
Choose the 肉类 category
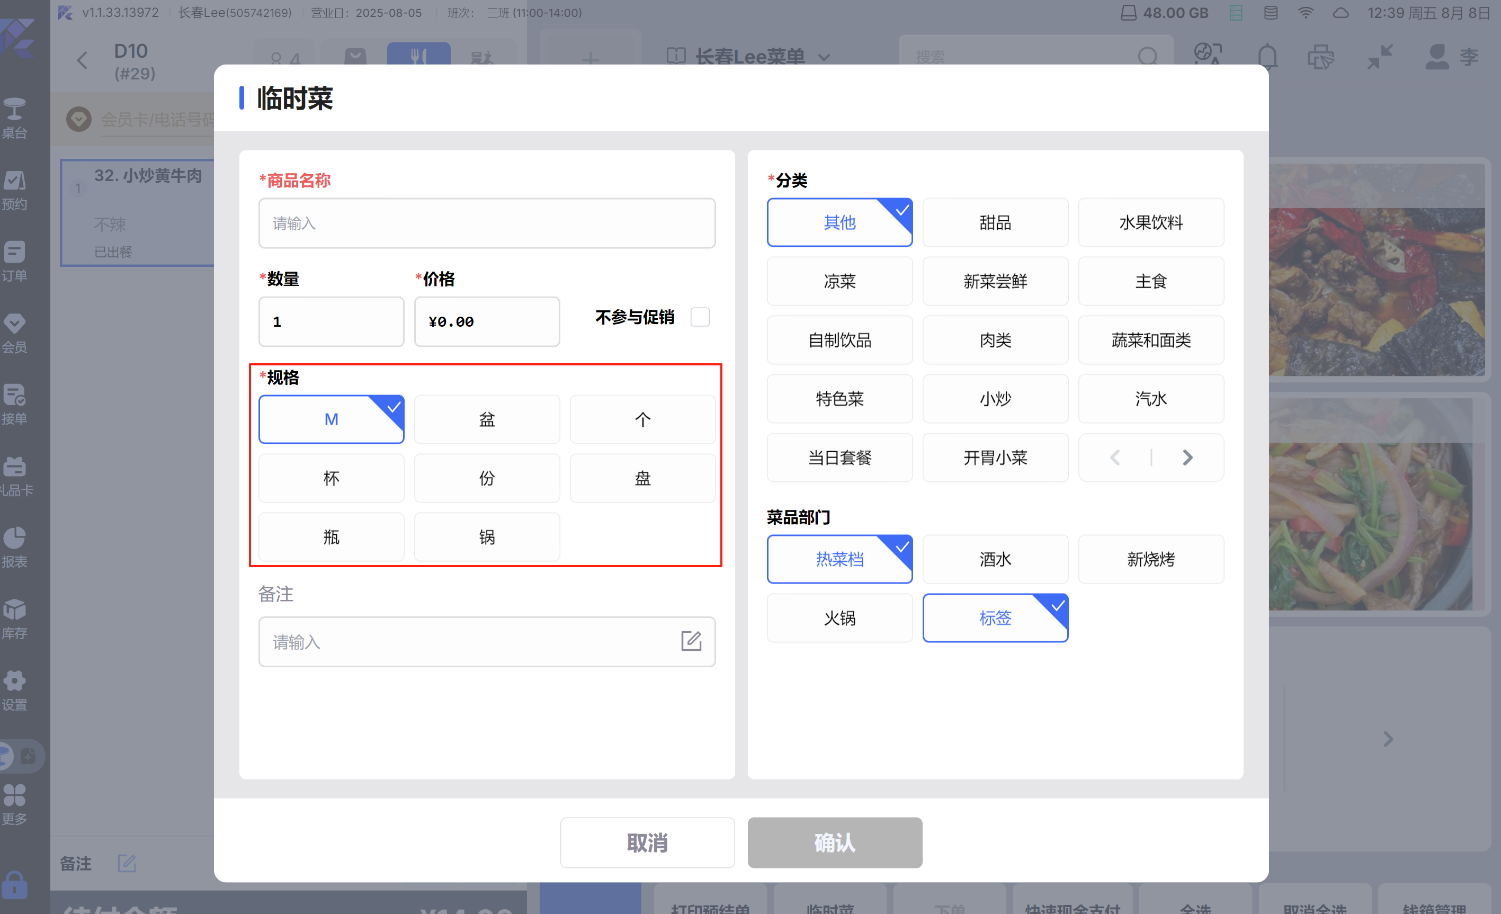click(x=995, y=340)
